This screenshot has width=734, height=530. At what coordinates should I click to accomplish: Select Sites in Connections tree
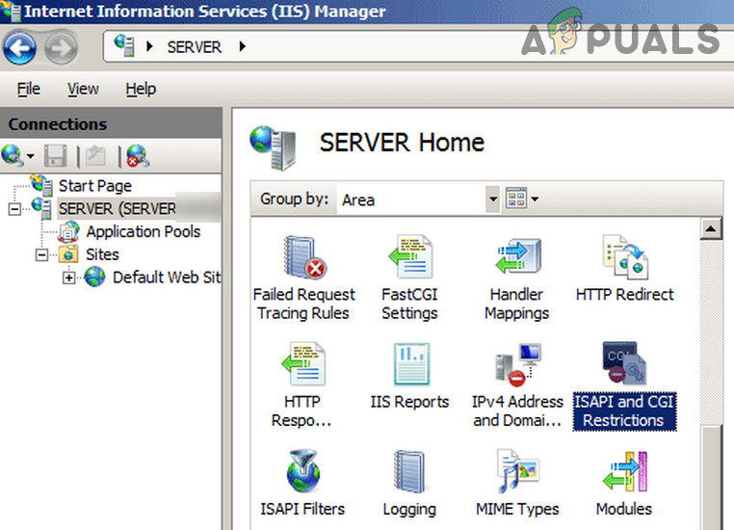102,254
